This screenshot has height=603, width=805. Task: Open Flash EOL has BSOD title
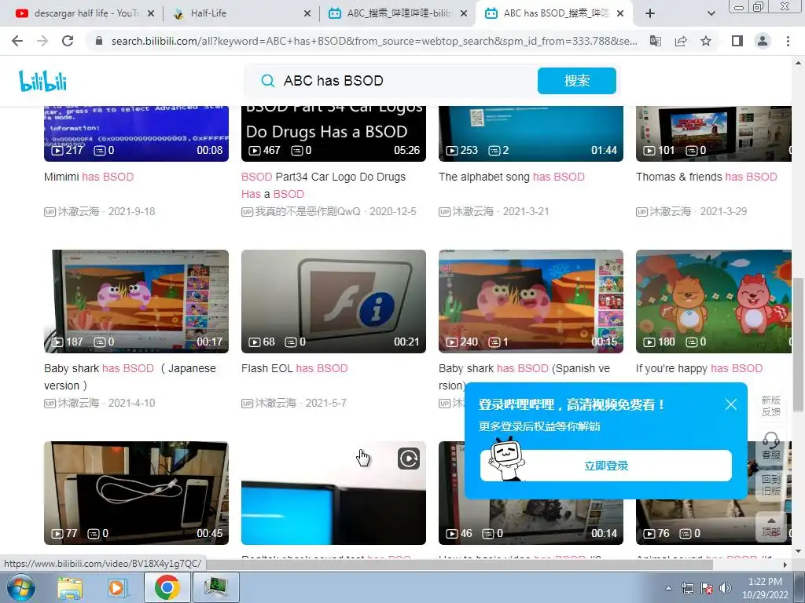coord(294,368)
